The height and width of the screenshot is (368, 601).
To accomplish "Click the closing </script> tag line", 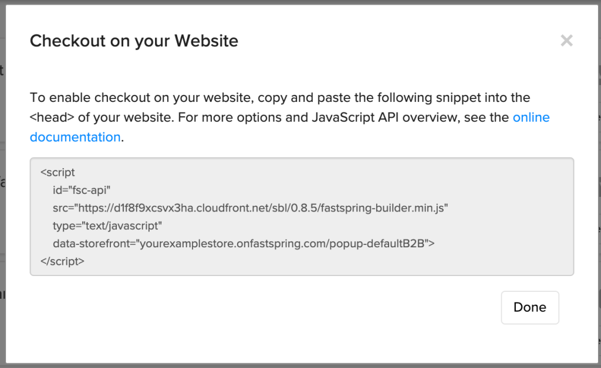I will click(x=62, y=261).
